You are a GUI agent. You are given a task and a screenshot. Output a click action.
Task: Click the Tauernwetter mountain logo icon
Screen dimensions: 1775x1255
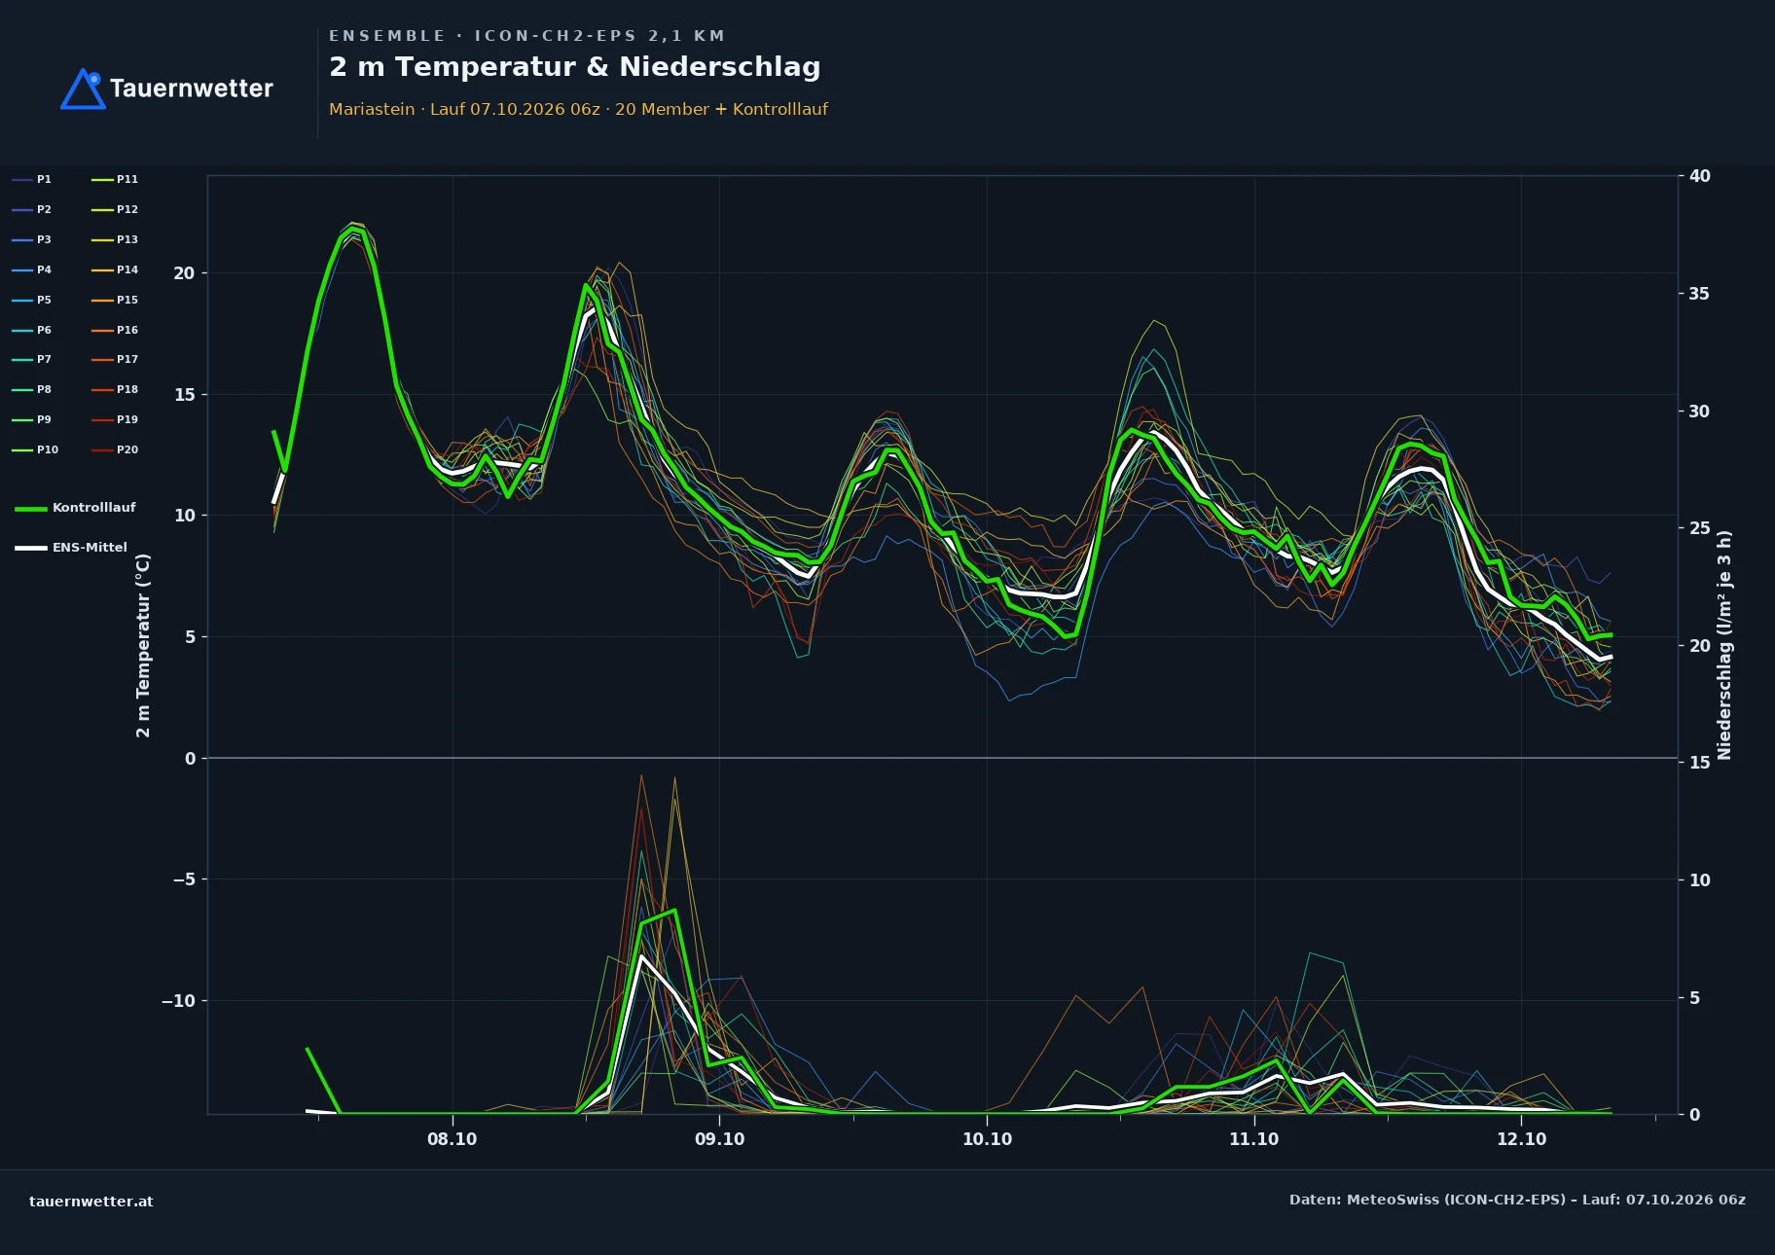pos(83,89)
